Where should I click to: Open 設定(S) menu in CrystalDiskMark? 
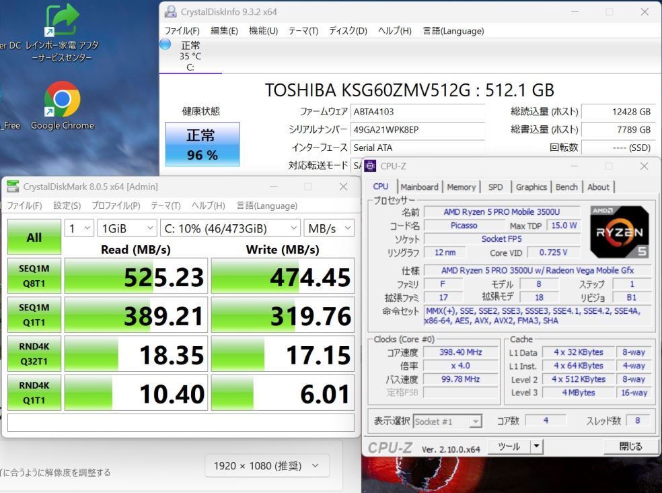(x=67, y=205)
